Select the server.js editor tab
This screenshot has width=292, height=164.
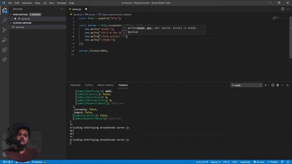click(77, 9)
